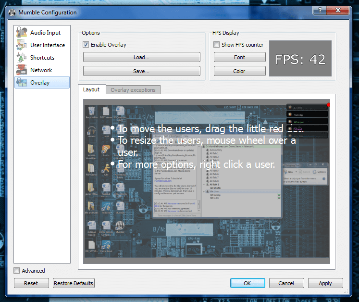Open the User Interface settings icon
Screen dimensions: 359x302
(x=22, y=45)
